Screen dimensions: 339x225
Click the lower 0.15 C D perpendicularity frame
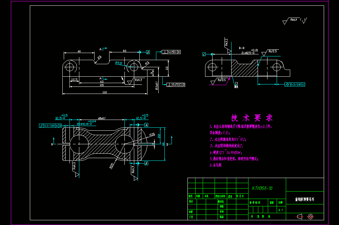176,85
